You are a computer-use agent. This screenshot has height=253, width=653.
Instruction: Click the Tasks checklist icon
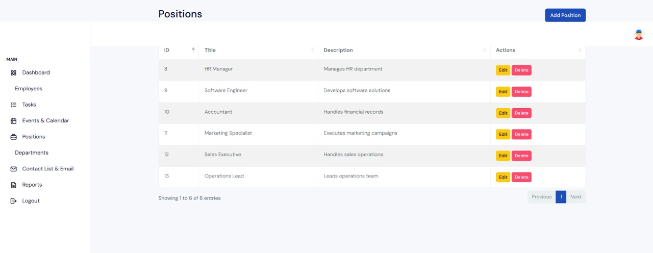point(14,105)
